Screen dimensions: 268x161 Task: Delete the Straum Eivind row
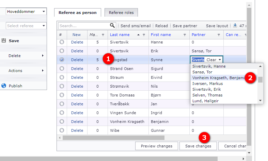77,77
